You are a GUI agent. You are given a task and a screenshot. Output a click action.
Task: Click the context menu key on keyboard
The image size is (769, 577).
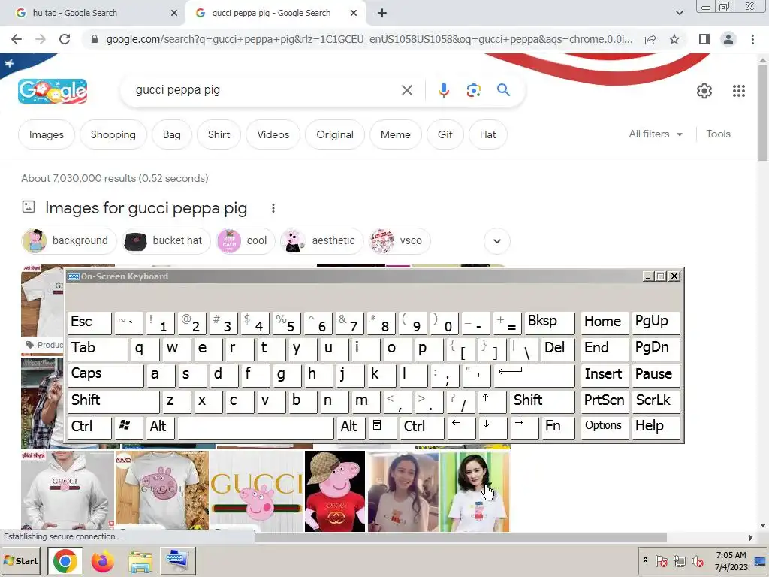pos(381,427)
